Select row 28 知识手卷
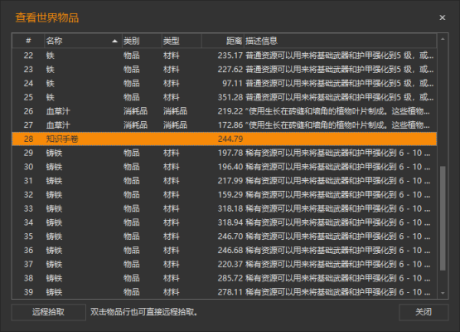 point(225,139)
